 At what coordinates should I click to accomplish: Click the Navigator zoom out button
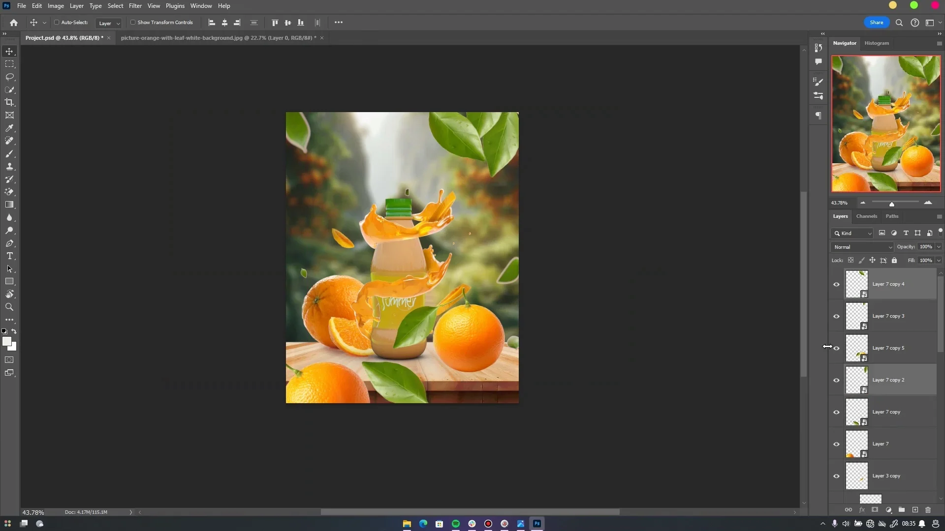(x=863, y=203)
